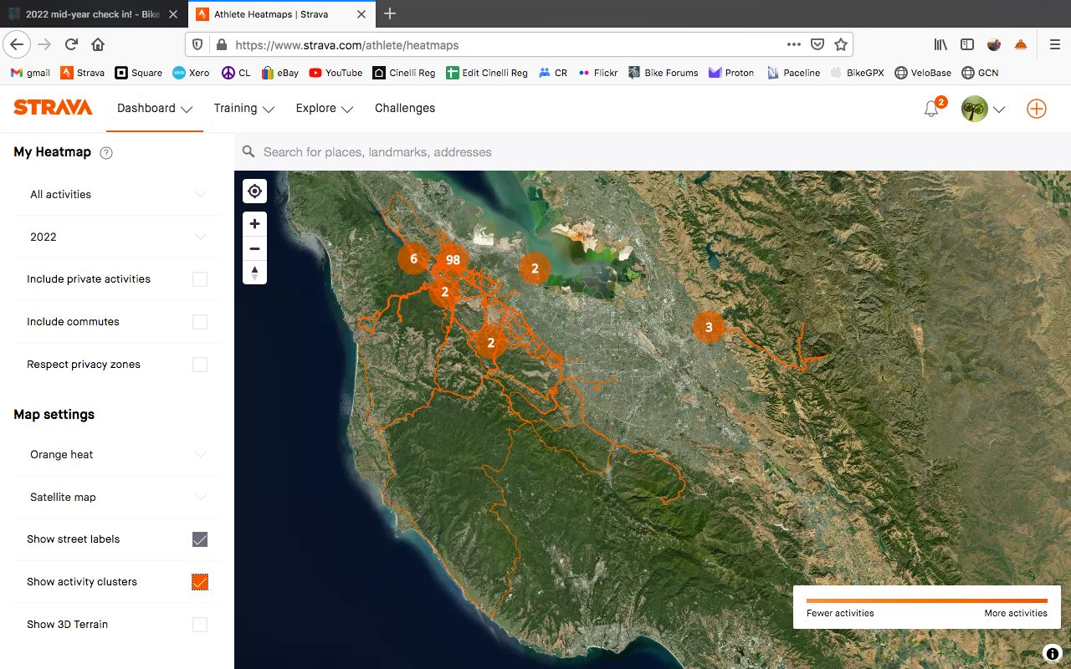Open the Edit Cinelli Reg bookmark
Screen dimensions: 1071x669
[487, 73]
